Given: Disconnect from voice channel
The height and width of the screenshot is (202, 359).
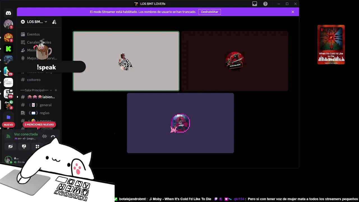Looking at the screenshot, I should tap(53, 136).
